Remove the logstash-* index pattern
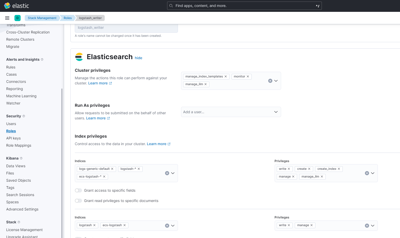400x238 pixels. pyautogui.click(x=139, y=169)
